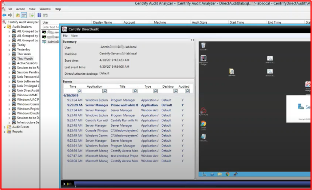Click Google Chrome desktop icon in session replay
The image size is (312, 190).
click(x=204, y=125)
